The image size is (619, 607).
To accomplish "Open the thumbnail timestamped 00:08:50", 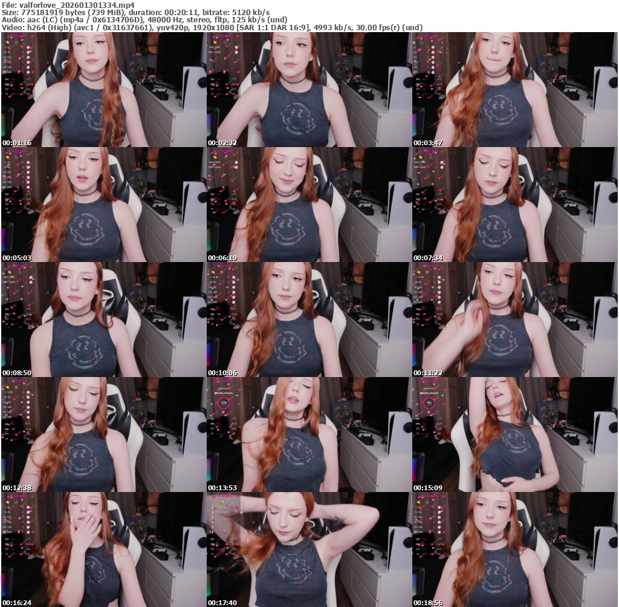I will (104, 320).
